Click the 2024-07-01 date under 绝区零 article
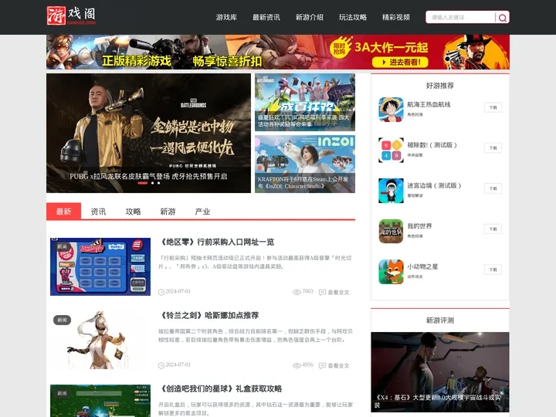This screenshot has width=556, height=417. (178, 291)
